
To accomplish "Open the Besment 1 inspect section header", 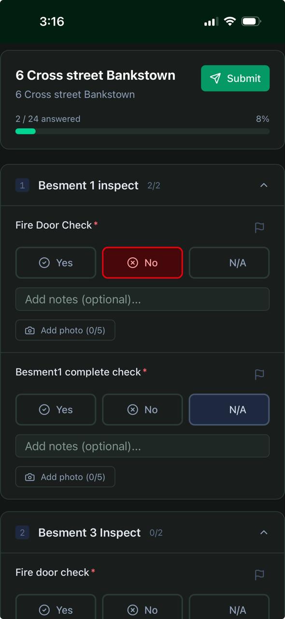I will [88, 185].
